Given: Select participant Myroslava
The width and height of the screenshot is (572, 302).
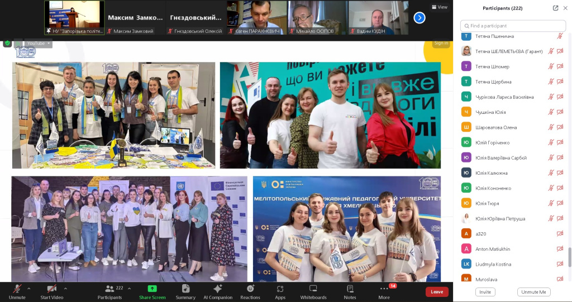Looking at the screenshot, I should point(513,279).
